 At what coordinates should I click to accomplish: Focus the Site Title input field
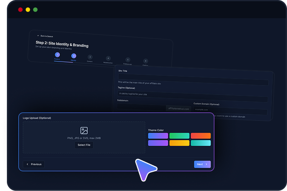[193, 82]
